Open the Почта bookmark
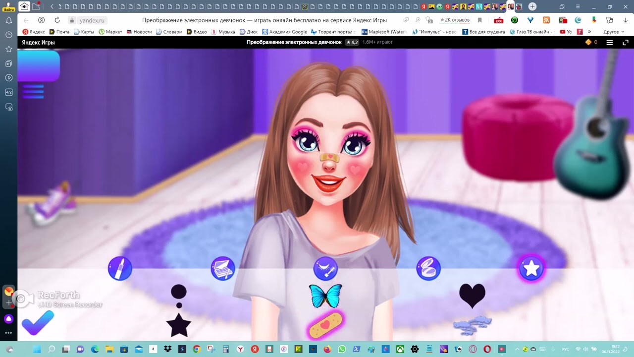 (x=59, y=32)
